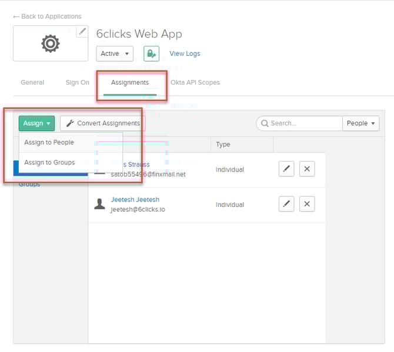Open the Okta API Scopes tab
Image resolution: width=394 pixels, height=352 pixels.
pos(195,82)
